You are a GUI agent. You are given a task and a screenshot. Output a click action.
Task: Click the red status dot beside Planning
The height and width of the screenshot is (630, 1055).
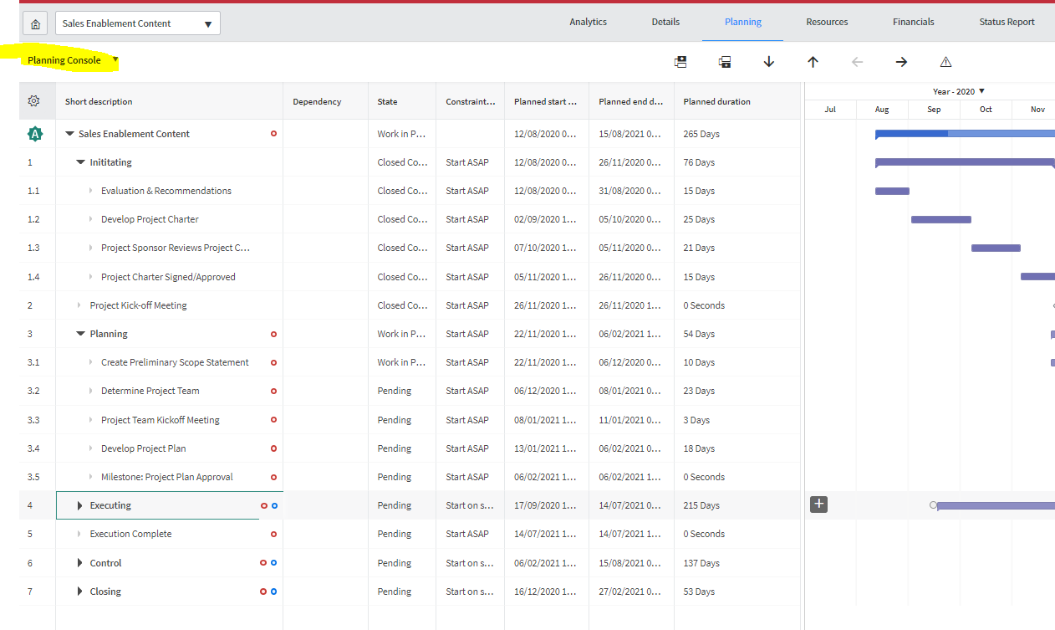273,334
